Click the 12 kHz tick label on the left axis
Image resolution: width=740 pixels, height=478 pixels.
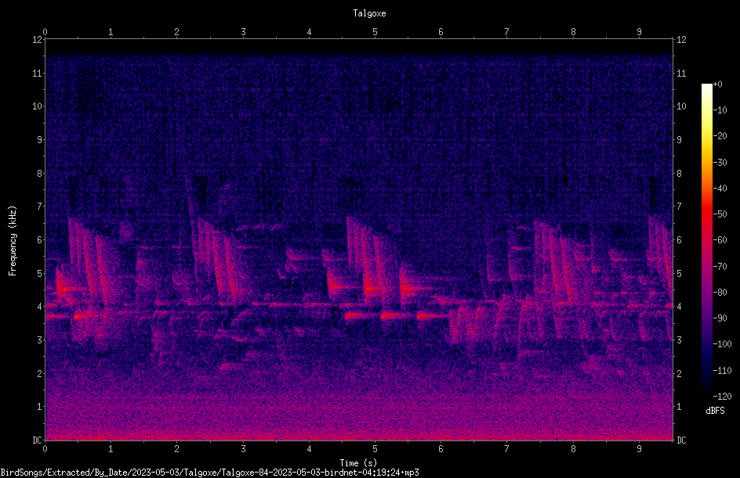pos(38,40)
